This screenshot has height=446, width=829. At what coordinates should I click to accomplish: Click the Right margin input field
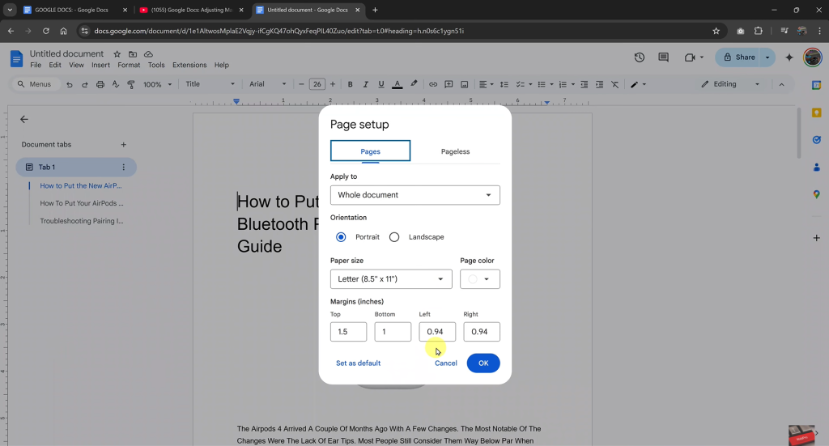click(482, 332)
